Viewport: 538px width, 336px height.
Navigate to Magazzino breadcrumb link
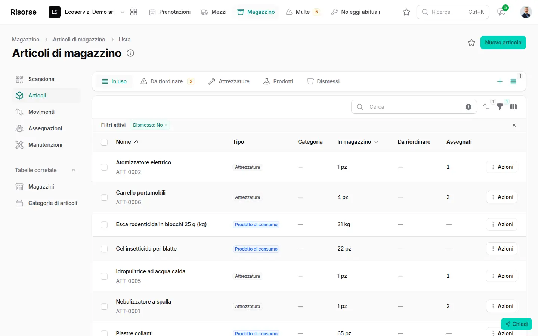point(25,40)
